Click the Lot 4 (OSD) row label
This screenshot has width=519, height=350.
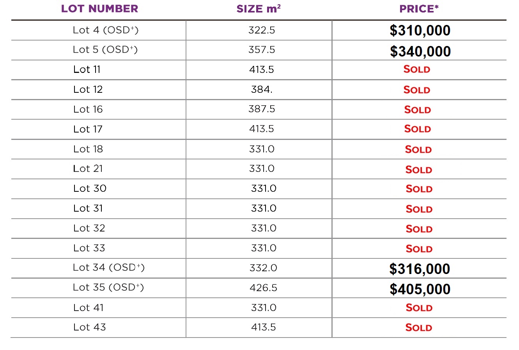(105, 30)
